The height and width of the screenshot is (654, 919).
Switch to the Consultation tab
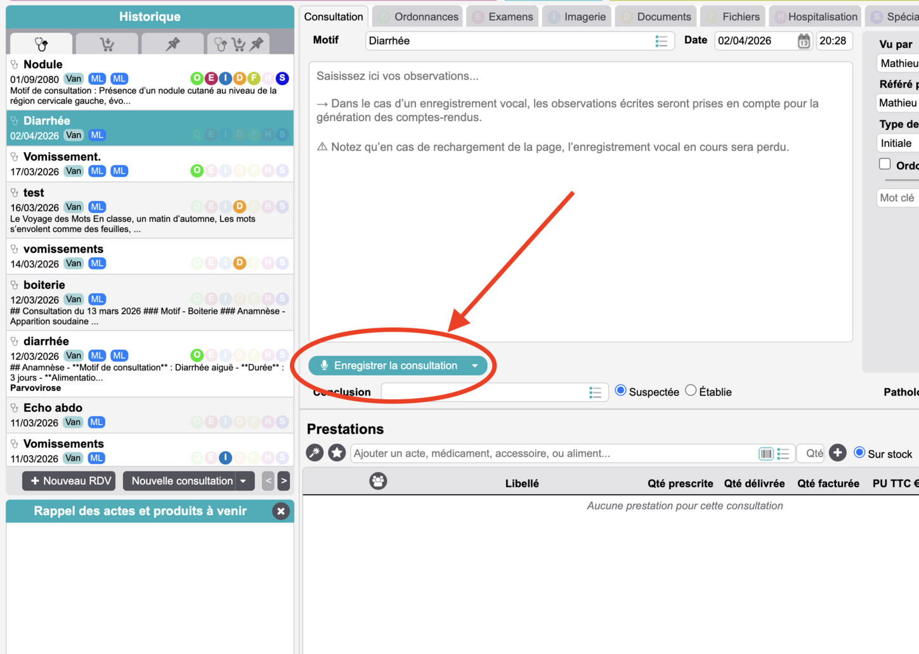tap(334, 16)
